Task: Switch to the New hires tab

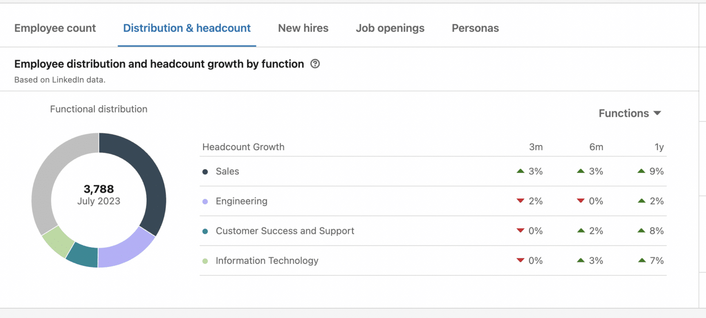Action: click(303, 28)
